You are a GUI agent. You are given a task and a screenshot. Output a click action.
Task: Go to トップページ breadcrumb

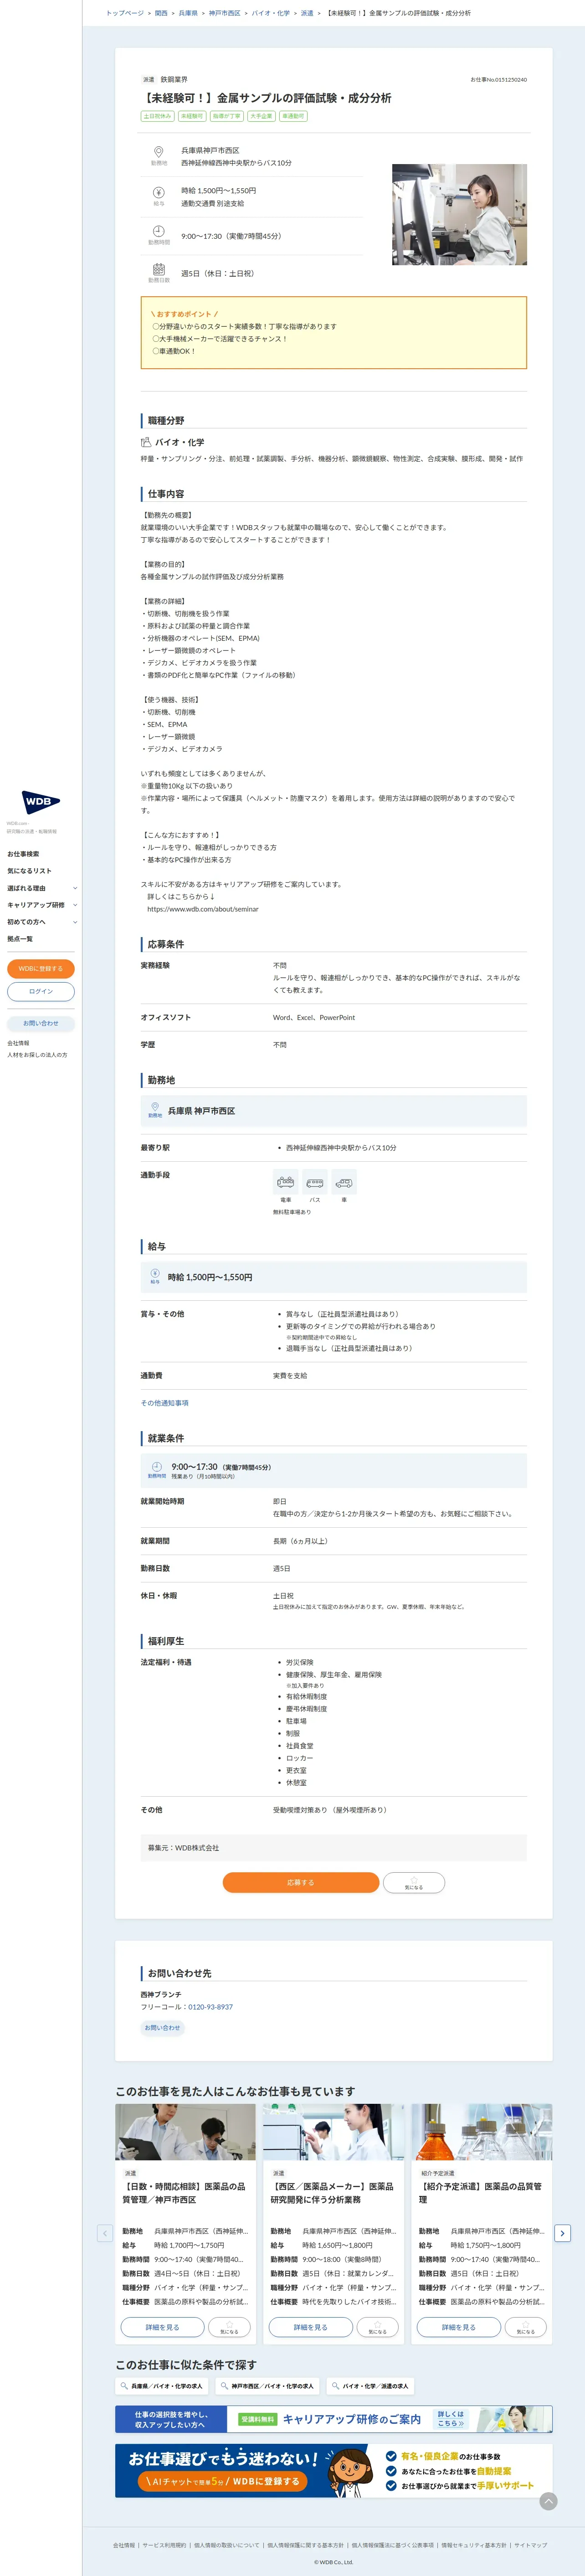[x=125, y=13]
